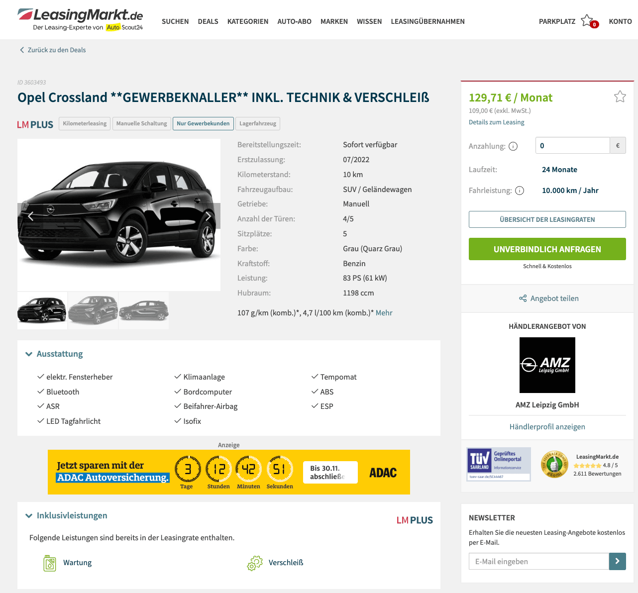Click UNVERBINDLICH ANFRAGEN button

point(547,249)
